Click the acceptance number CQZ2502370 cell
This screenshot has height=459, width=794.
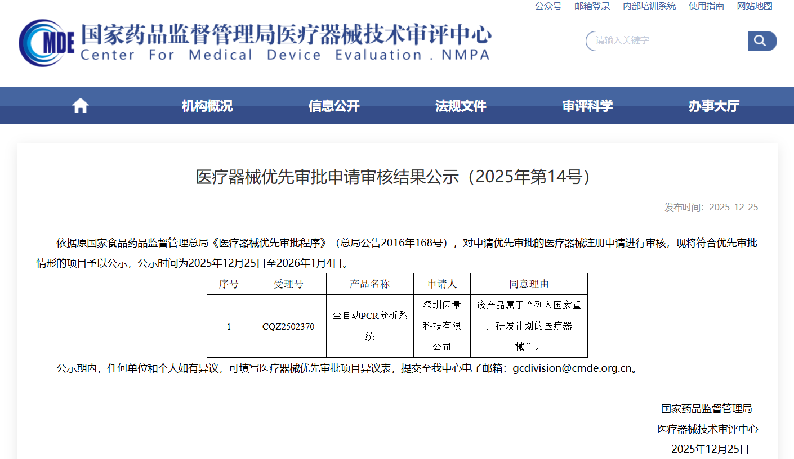(x=288, y=326)
